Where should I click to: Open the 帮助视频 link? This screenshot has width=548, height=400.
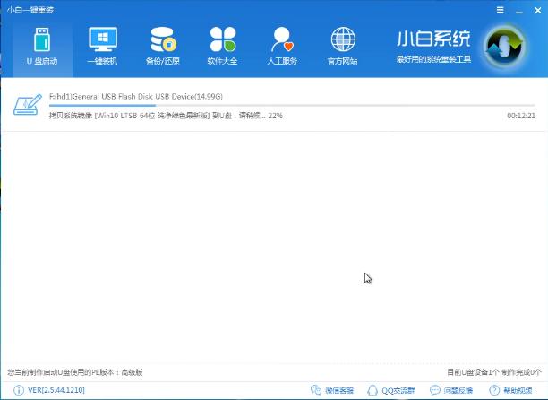[x=518, y=390]
